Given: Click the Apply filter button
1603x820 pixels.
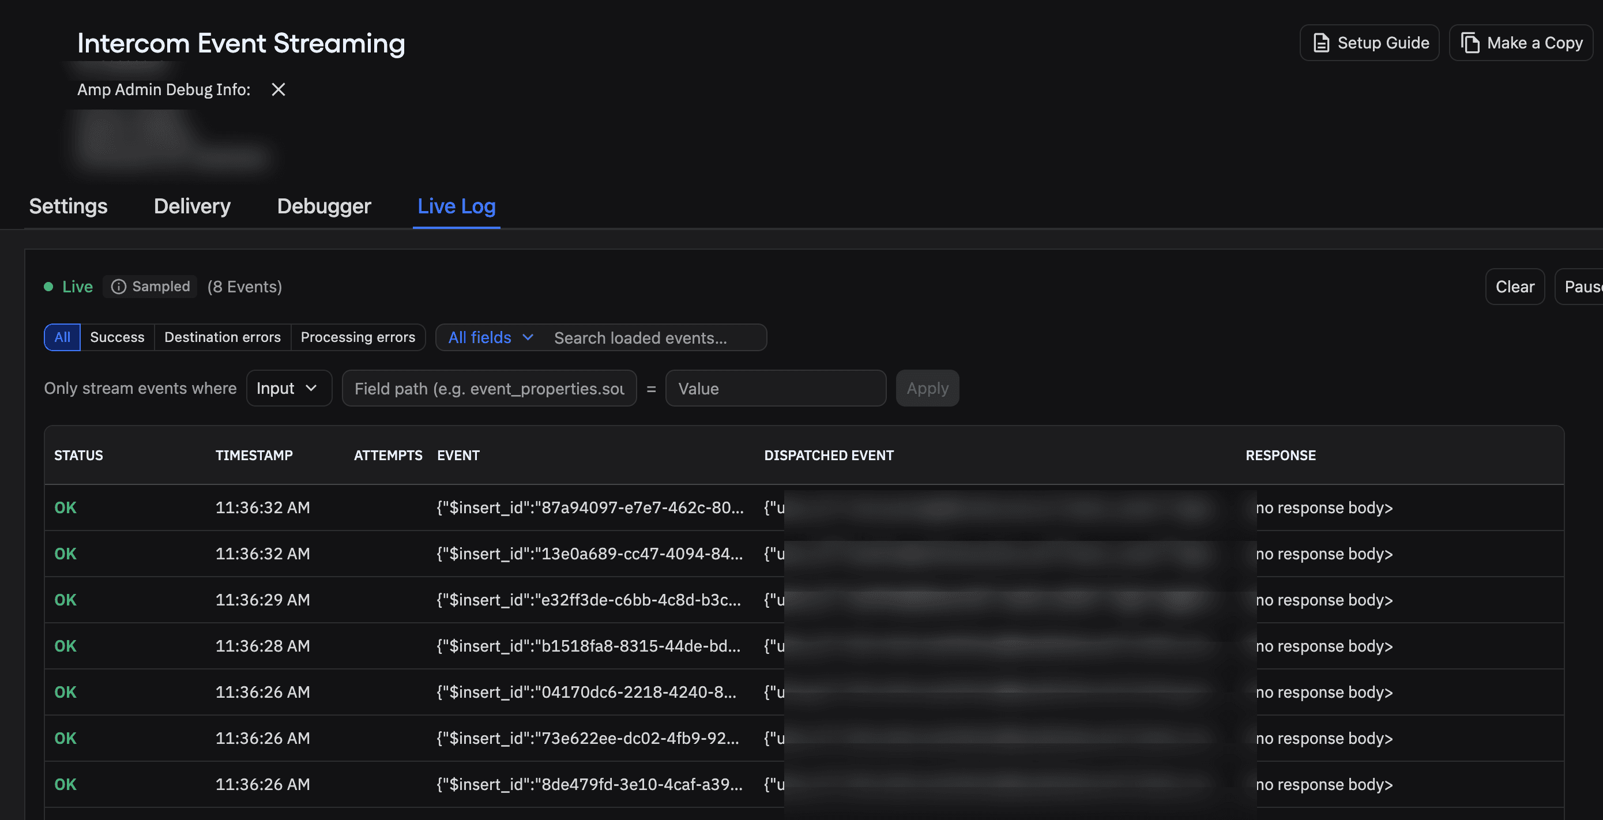Looking at the screenshot, I should [x=927, y=388].
